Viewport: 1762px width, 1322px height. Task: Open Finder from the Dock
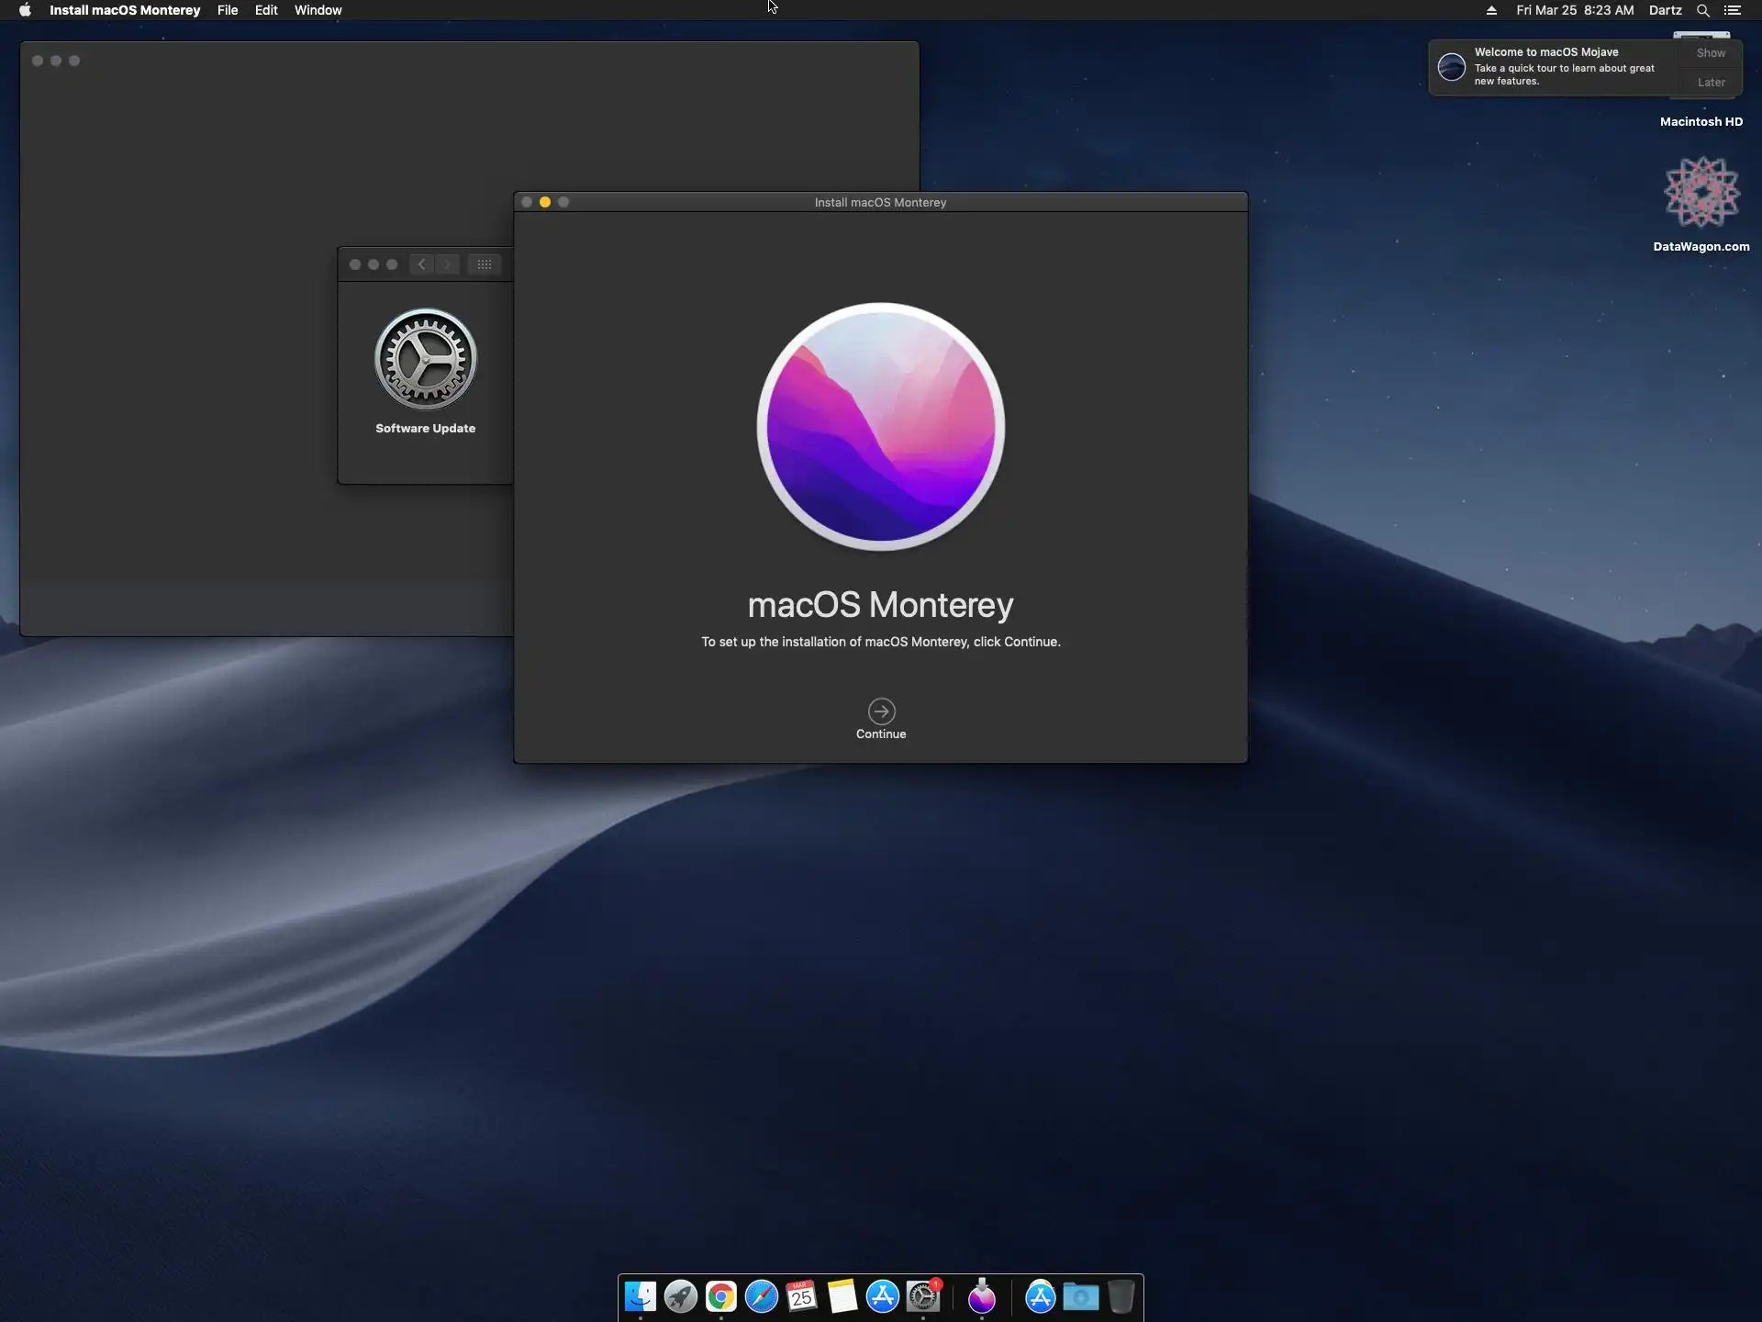click(x=640, y=1296)
